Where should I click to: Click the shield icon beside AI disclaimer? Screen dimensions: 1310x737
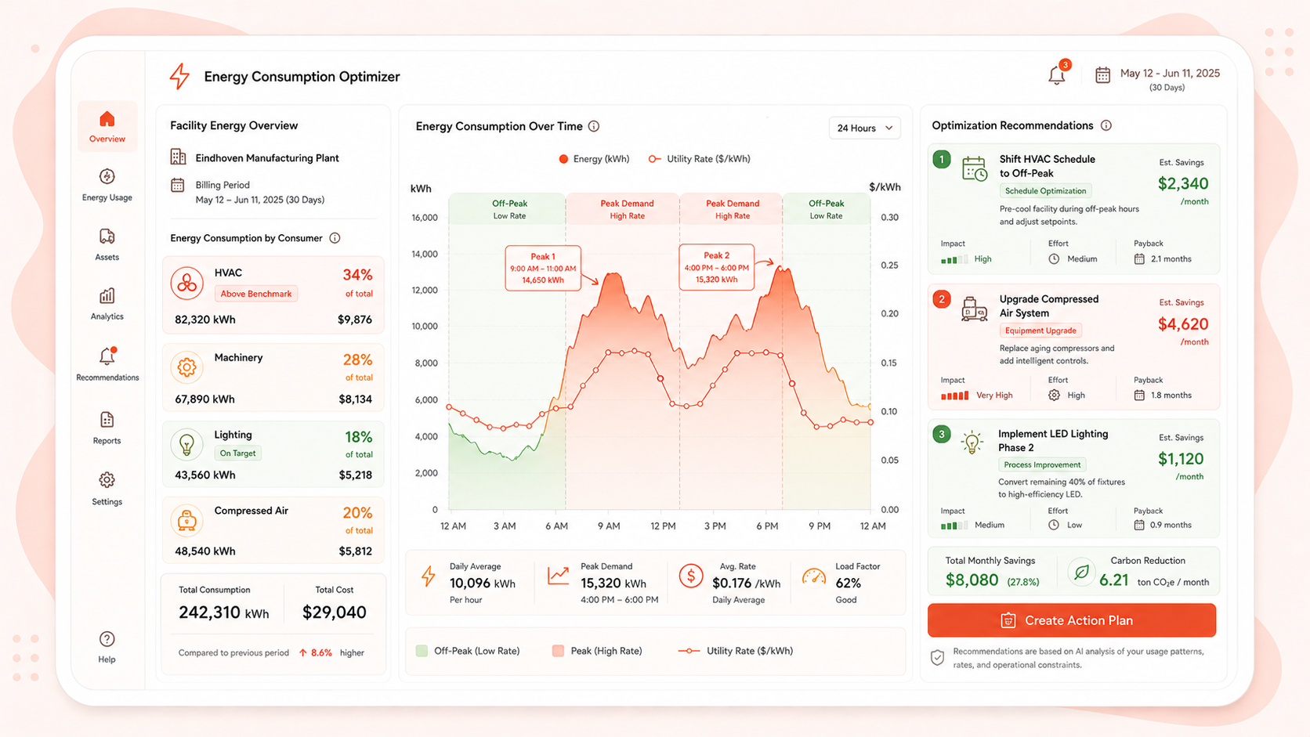938,658
